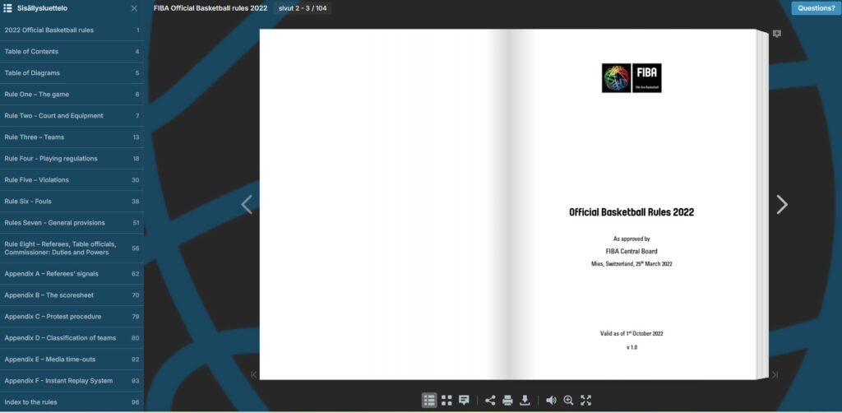Image resolution: width=842 pixels, height=413 pixels.
Task: Open Index to the rules entry
Action: click(x=72, y=402)
